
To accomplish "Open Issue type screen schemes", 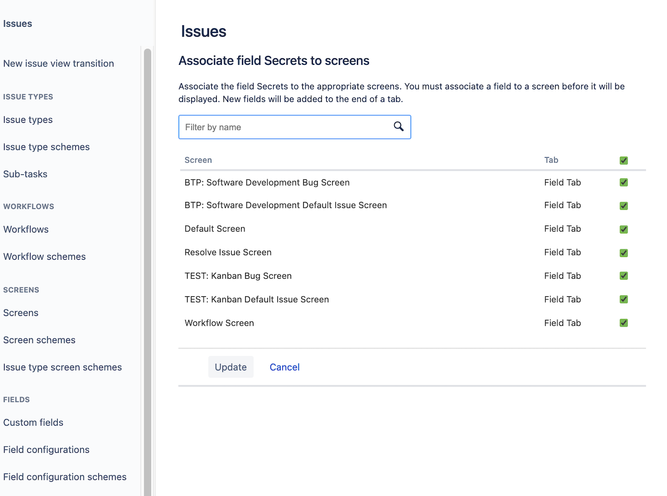I will click(63, 367).
